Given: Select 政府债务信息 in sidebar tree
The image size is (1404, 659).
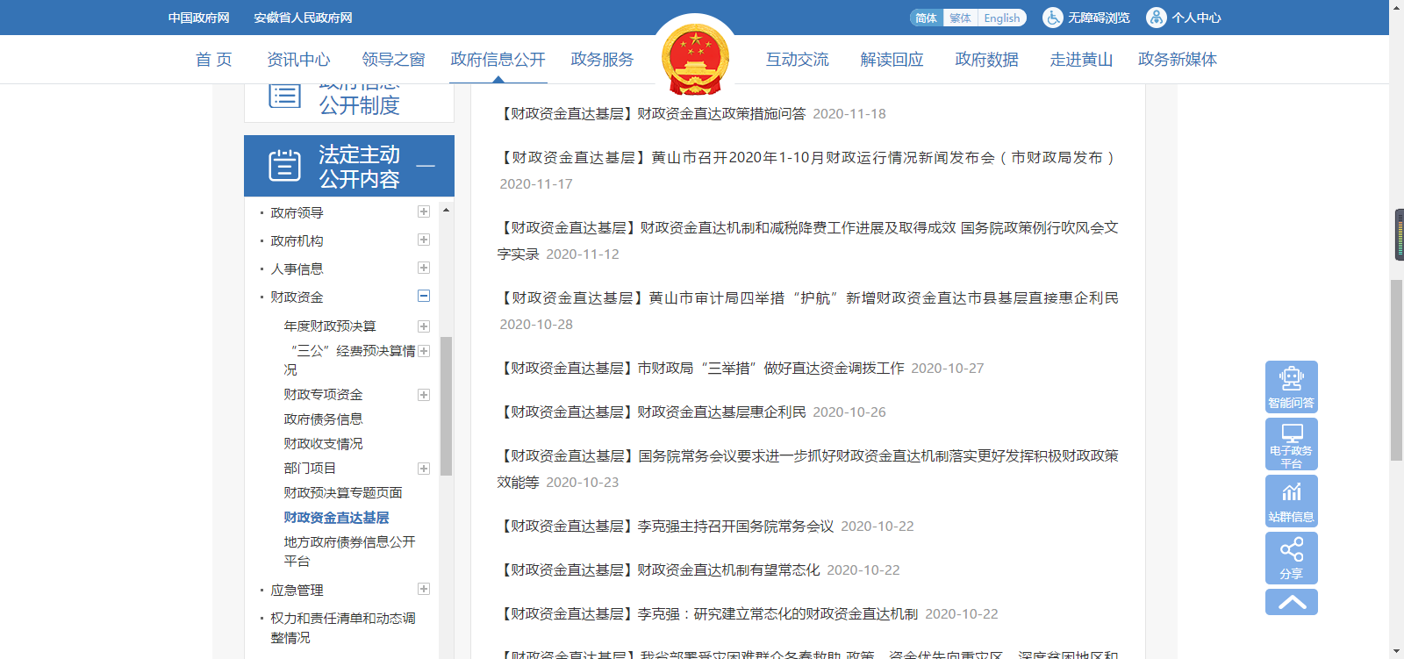Looking at the screenshot, I should [x=323, y=419].
